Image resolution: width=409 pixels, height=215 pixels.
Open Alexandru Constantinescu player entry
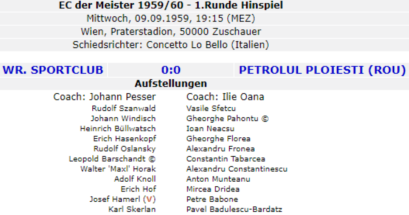237,169
